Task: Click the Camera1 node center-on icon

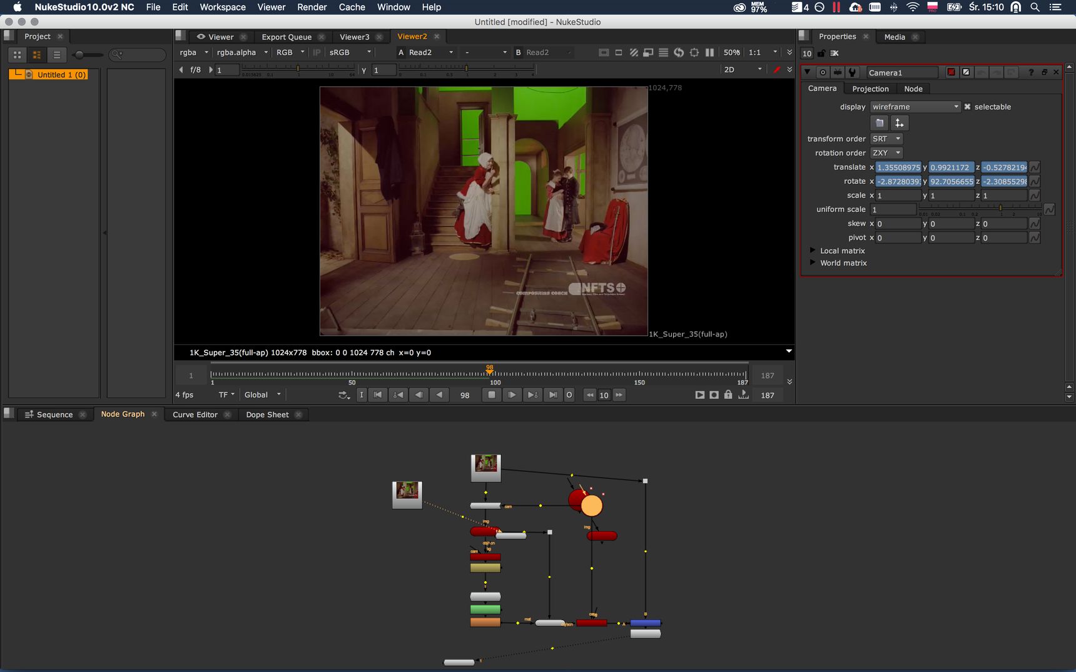Action: tap(823, 73)
